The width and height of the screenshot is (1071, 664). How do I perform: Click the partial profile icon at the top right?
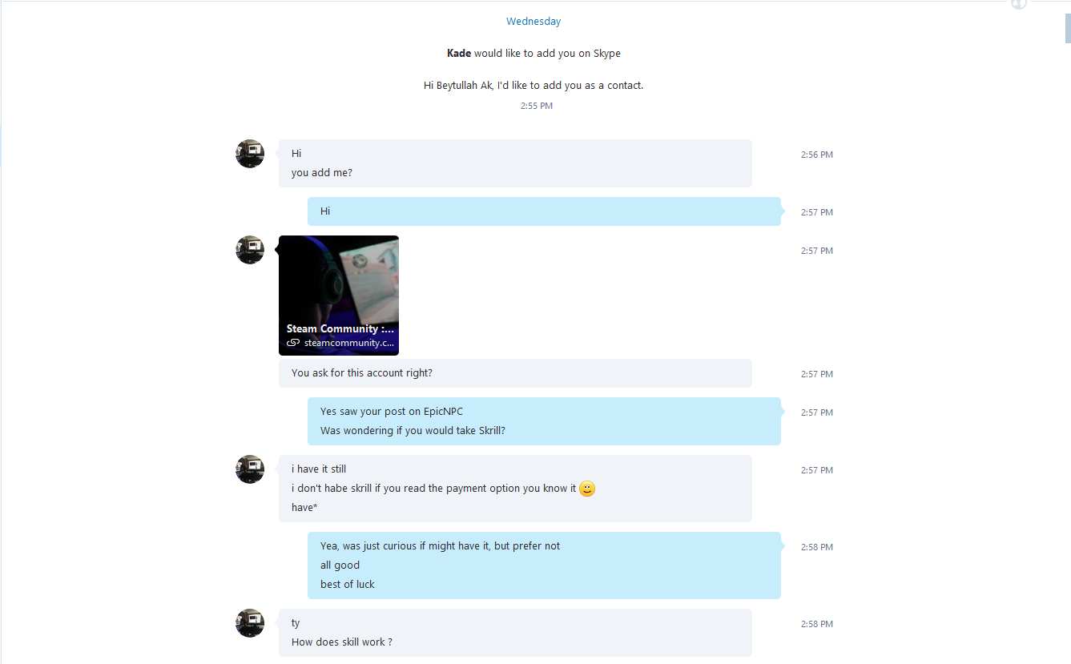coord(1019,4)
